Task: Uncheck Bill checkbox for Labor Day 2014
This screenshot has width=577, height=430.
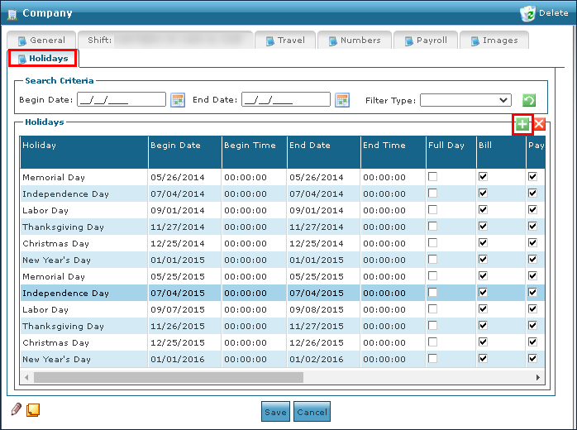Action: pos(484,210)
